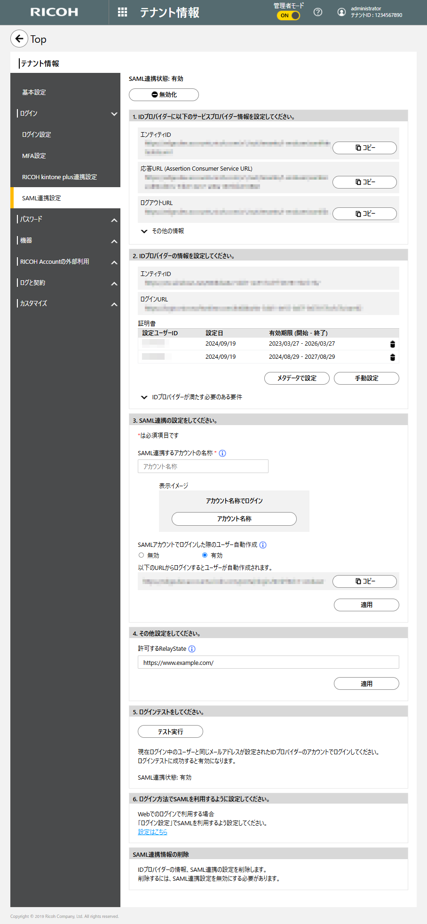Viewport: 427px width, 924px height.
Task: Copy the ログアウトURL
Action: click(x=364, y=213)
